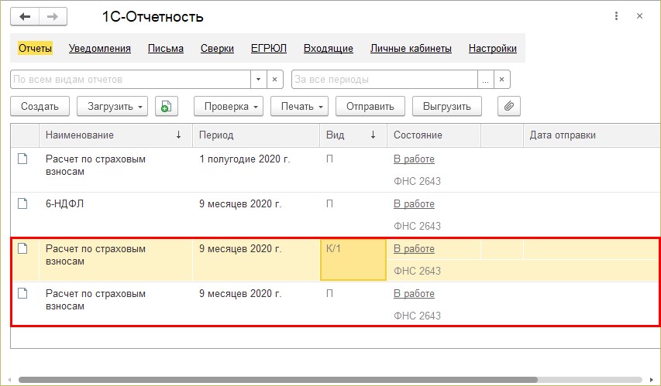661x386 pixels.
Task: Select П type cell in 6-НДФЛ row
Action: [329, 203]
